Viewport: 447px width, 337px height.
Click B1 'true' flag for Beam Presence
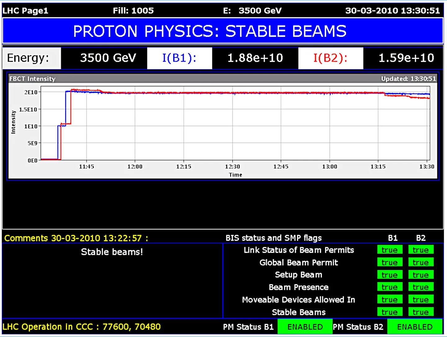390,287
